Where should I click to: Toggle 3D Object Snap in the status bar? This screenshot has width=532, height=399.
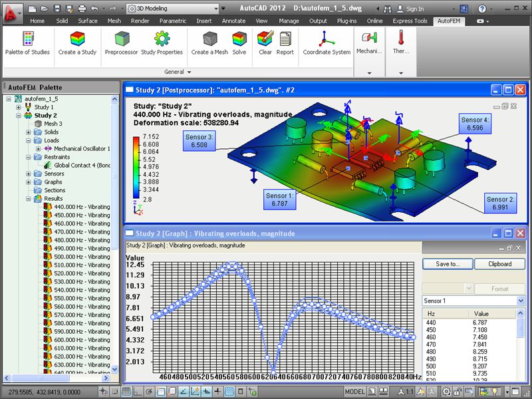tap(172, 392)
